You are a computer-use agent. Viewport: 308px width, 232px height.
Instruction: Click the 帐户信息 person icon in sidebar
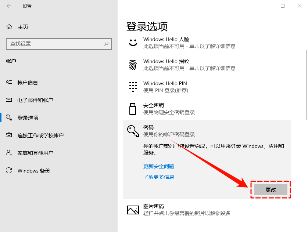coord(8,82)
